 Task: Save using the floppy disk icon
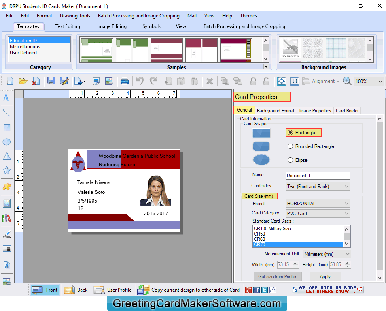point(51,81)
